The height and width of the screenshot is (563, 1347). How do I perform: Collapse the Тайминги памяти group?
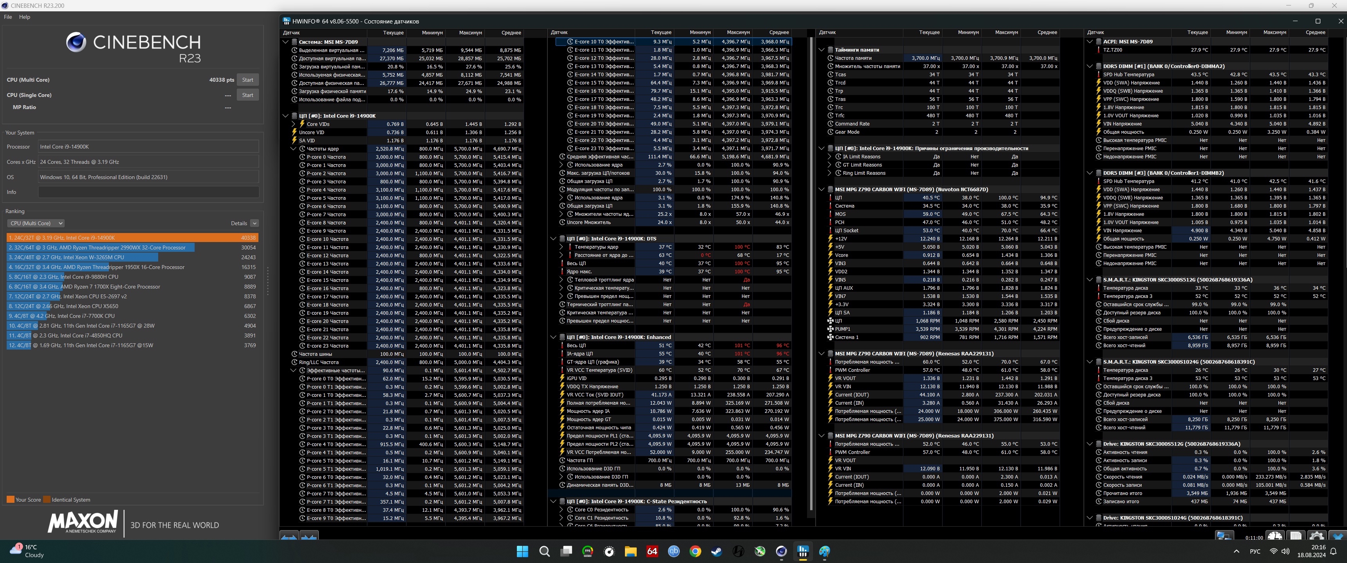coord(822,50)
